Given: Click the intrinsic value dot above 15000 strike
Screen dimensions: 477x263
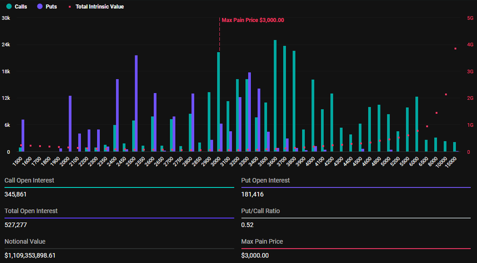Looking at the screenshot, I should pyautogui.click(x=455, y=49).
